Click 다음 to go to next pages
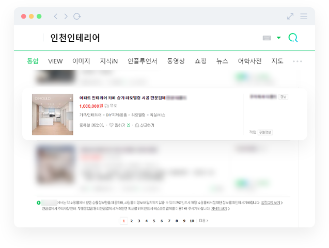329x248 pixels. [203, 221]
